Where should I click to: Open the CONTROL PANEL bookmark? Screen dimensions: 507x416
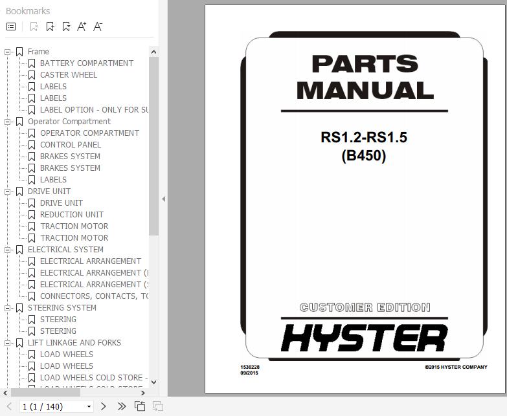71,145
